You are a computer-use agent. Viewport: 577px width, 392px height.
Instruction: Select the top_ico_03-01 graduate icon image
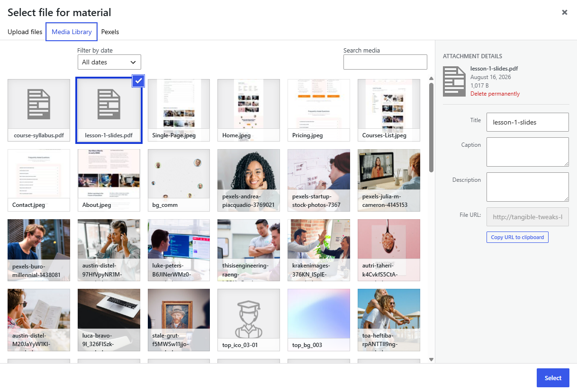click(249, 320)
